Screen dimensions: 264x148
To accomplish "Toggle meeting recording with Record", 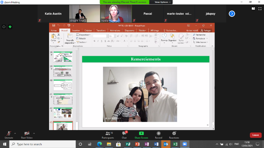I will click(158, 135).
